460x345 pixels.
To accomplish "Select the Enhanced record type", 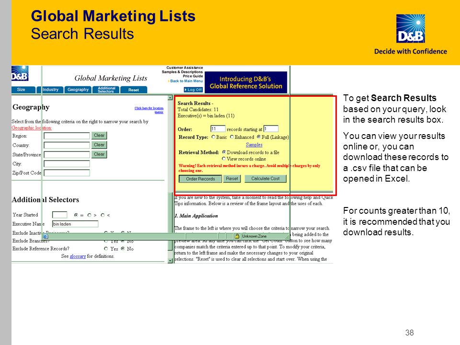I will (x=232, y=137).
